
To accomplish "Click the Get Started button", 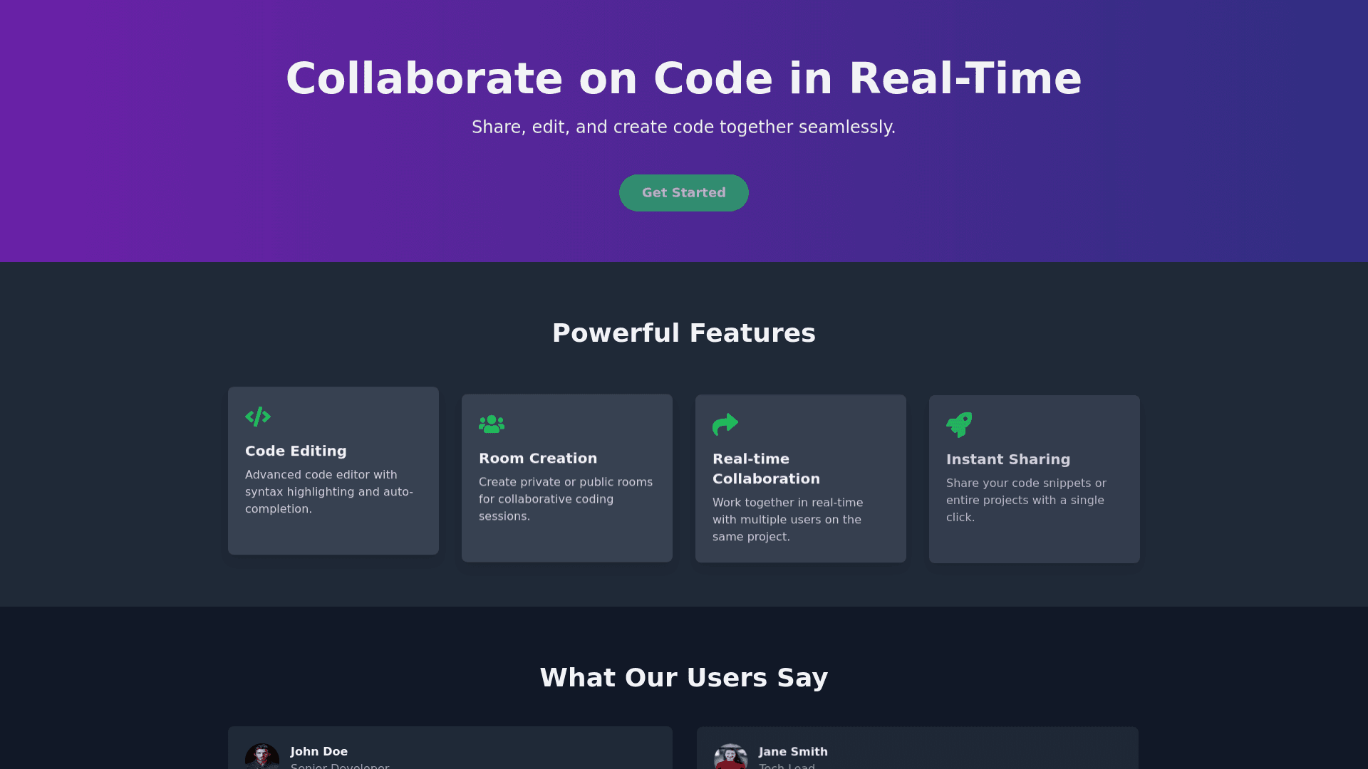I will 683,193.
